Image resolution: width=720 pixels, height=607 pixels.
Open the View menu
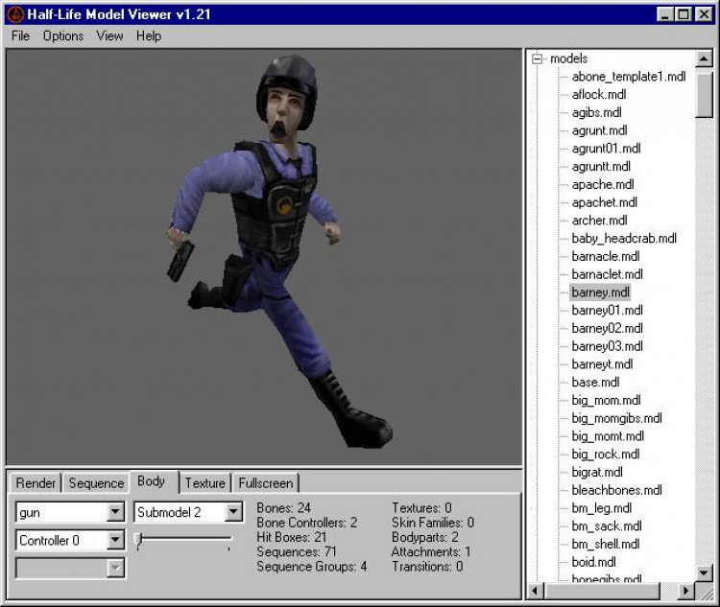[109, 35]
